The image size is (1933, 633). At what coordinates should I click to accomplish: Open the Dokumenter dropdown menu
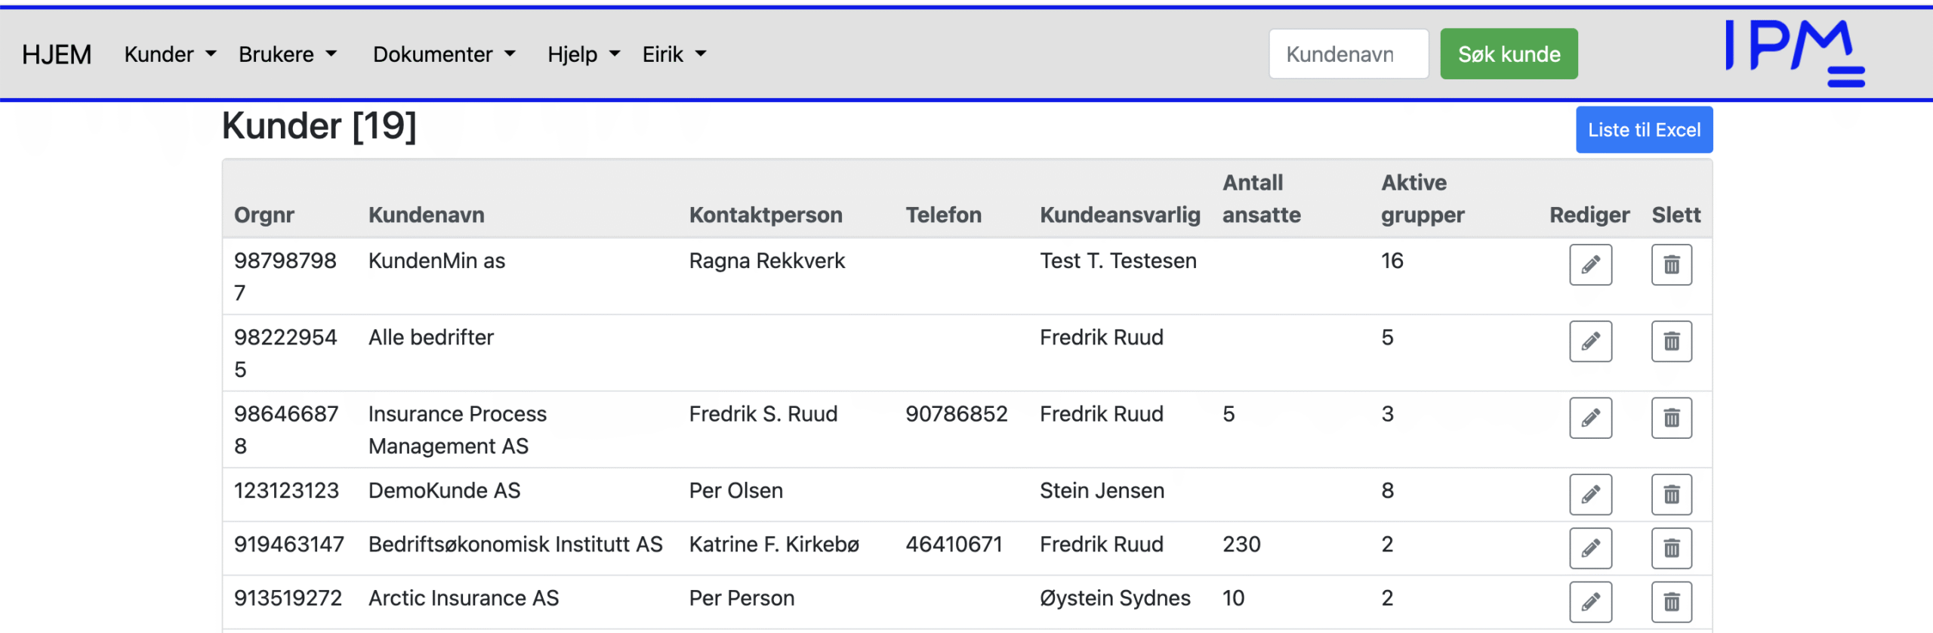[444, 54]
